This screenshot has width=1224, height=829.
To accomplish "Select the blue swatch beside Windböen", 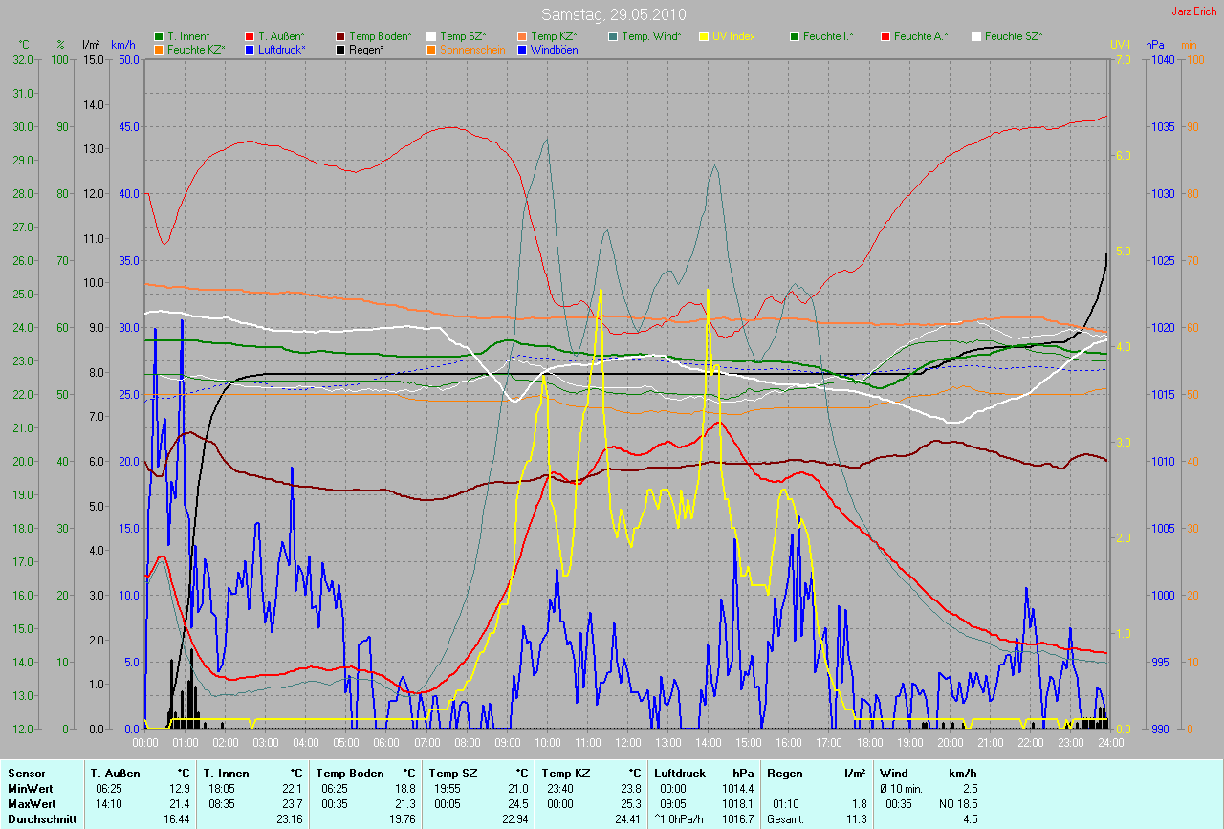I will coord(522,49).
